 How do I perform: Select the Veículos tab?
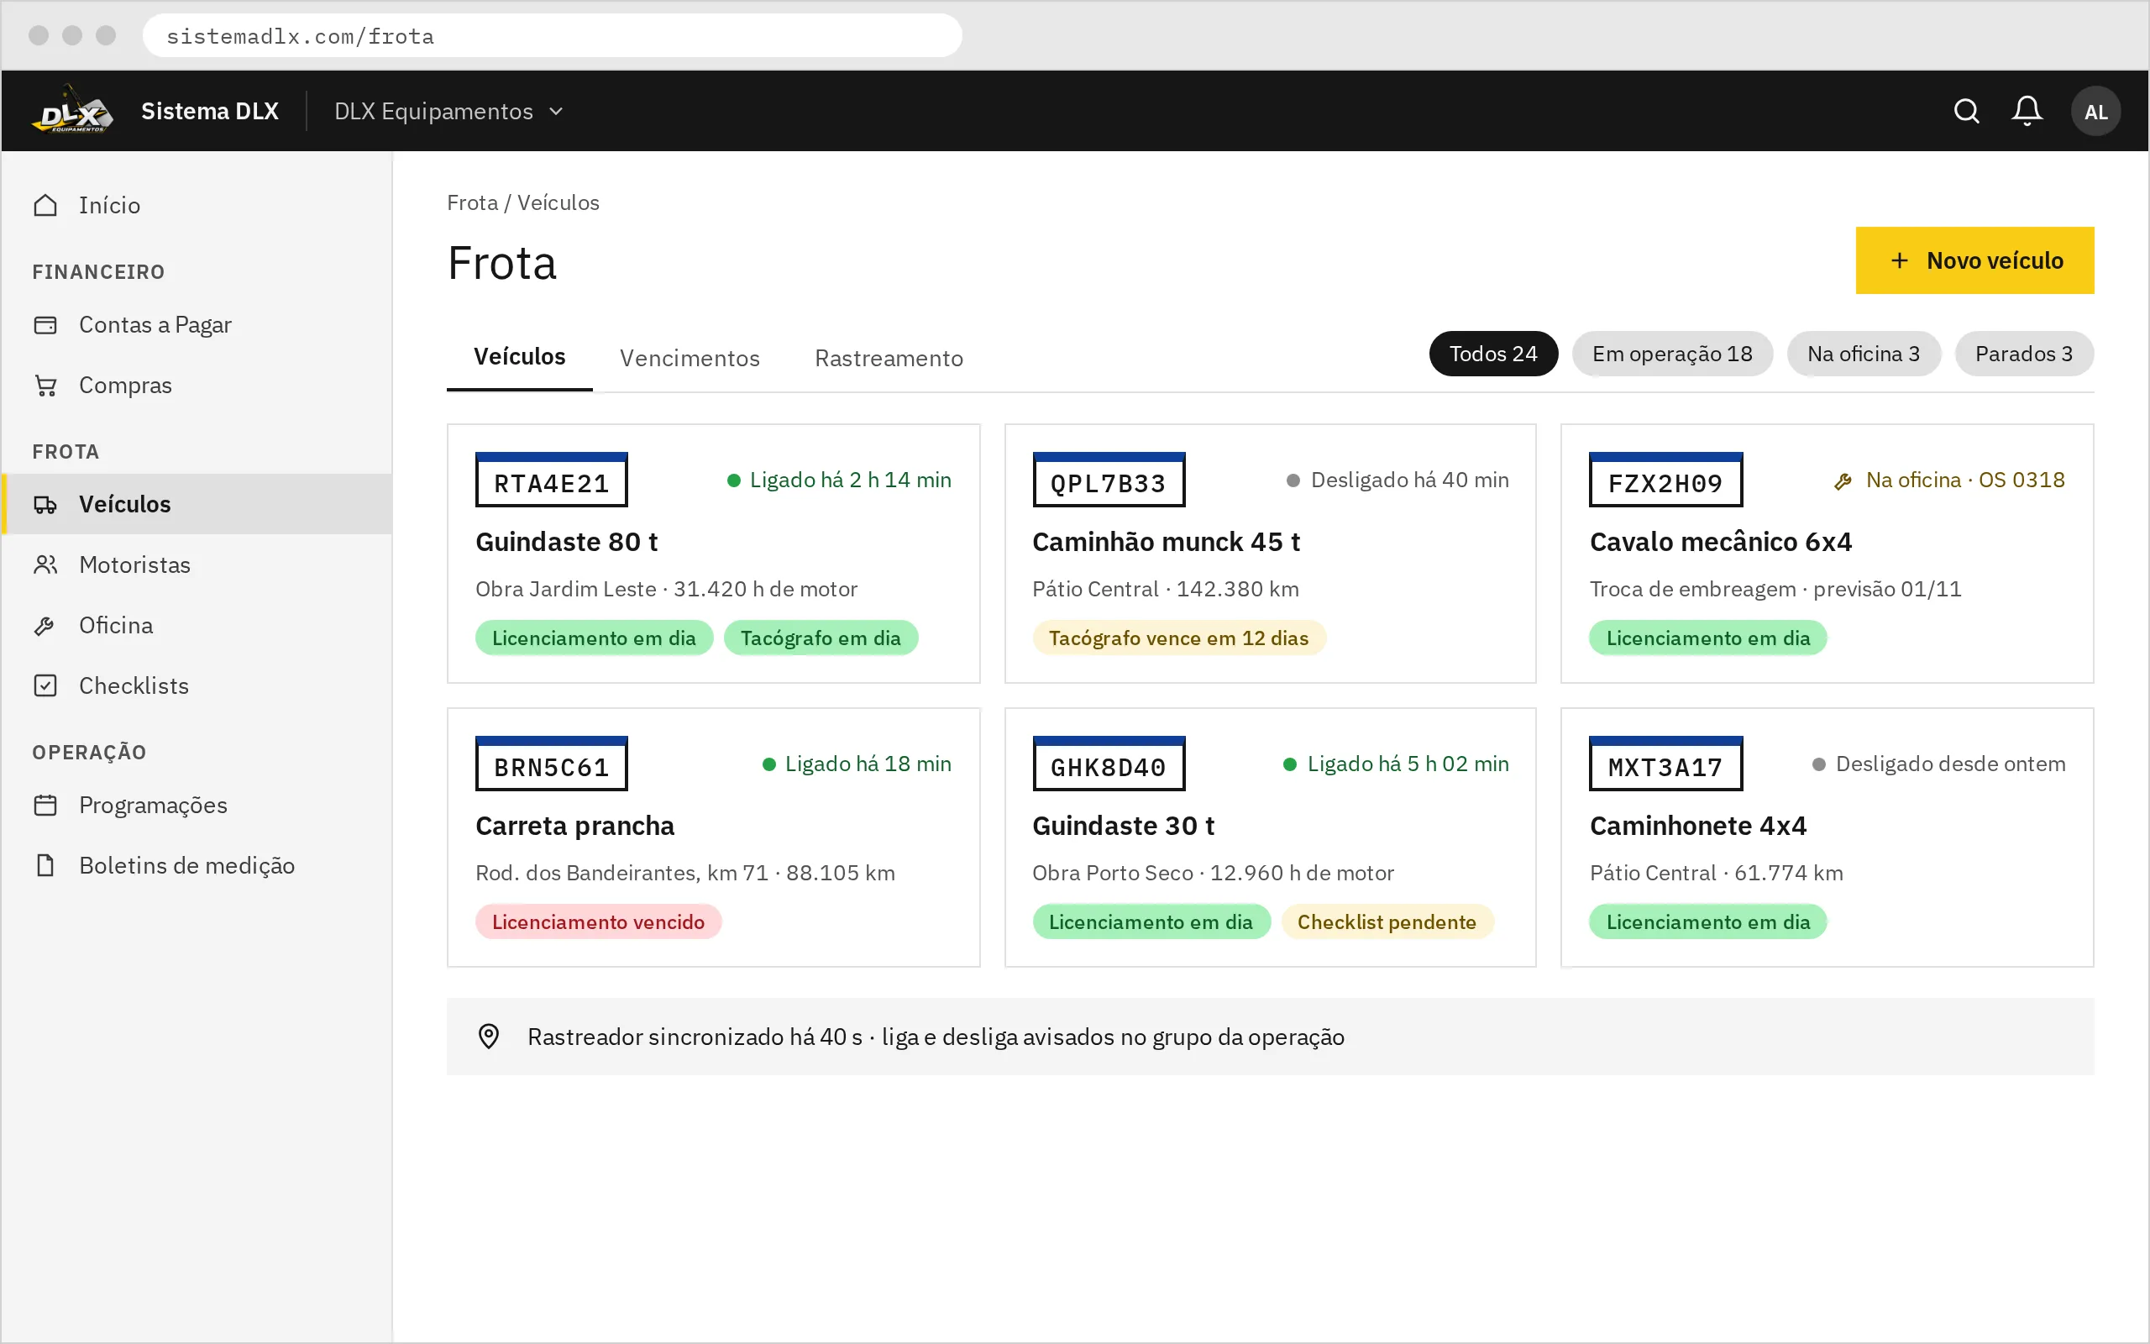click(519, 357)
